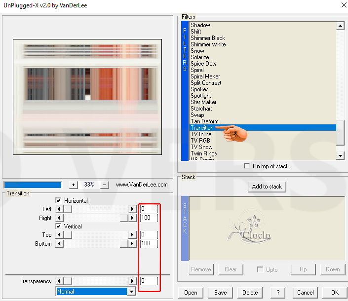The image size is (348, 301).
Task: Click the Left slider's right arrow
Action: [132, 209]
